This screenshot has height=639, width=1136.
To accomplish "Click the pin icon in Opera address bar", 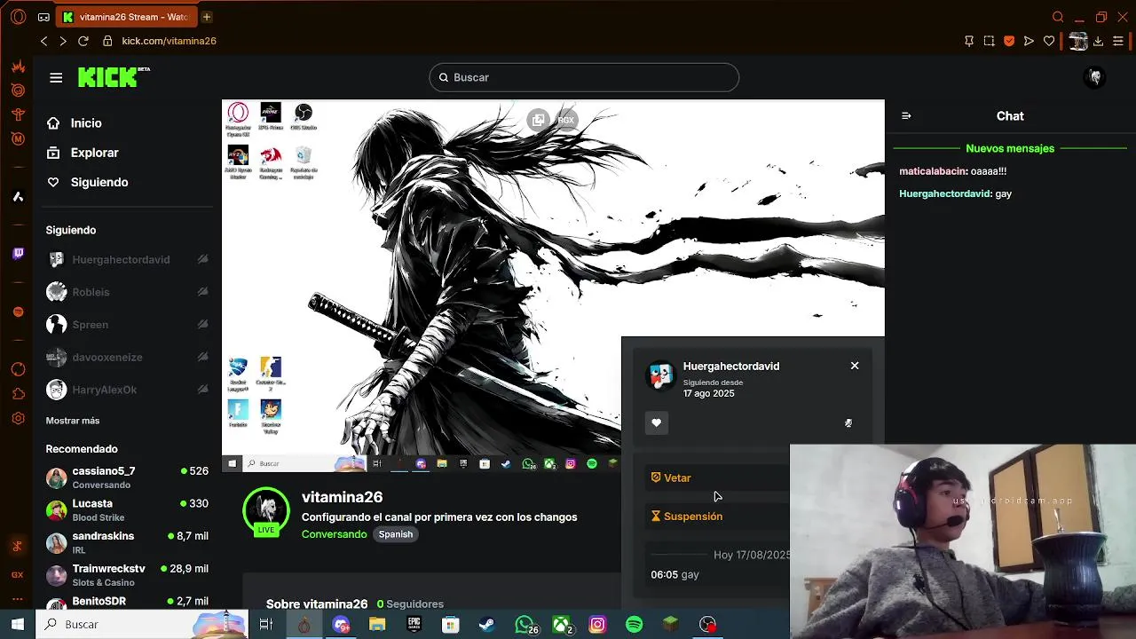I will click(x=968, y=41).
